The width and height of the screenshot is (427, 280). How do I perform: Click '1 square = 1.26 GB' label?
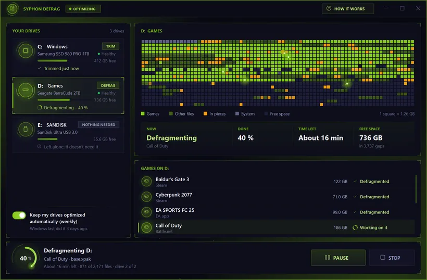click(x=397, y=114)
